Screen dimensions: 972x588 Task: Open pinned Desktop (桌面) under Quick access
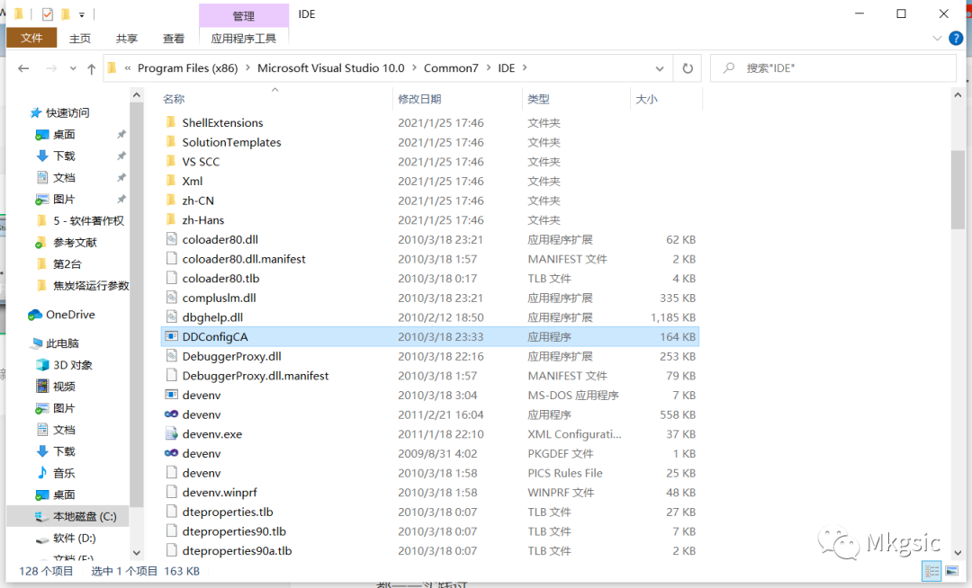(64, 134)
